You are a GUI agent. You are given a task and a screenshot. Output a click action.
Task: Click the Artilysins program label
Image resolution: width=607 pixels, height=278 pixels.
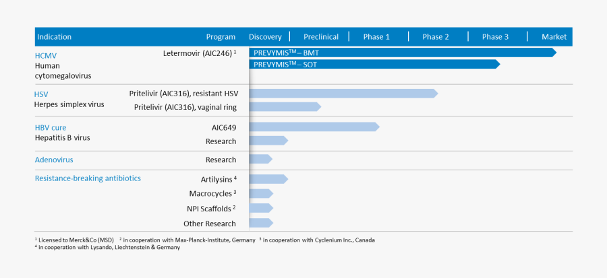[x=218, y=179]
